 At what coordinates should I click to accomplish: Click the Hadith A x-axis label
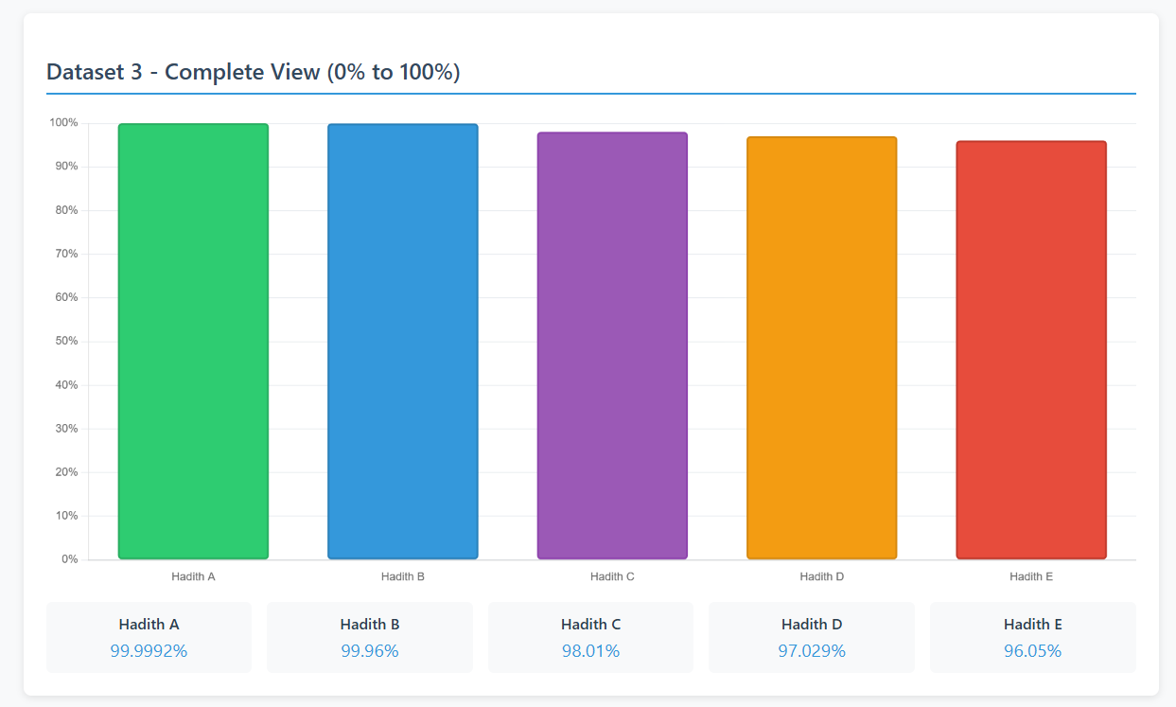click(x=193, y=576)
